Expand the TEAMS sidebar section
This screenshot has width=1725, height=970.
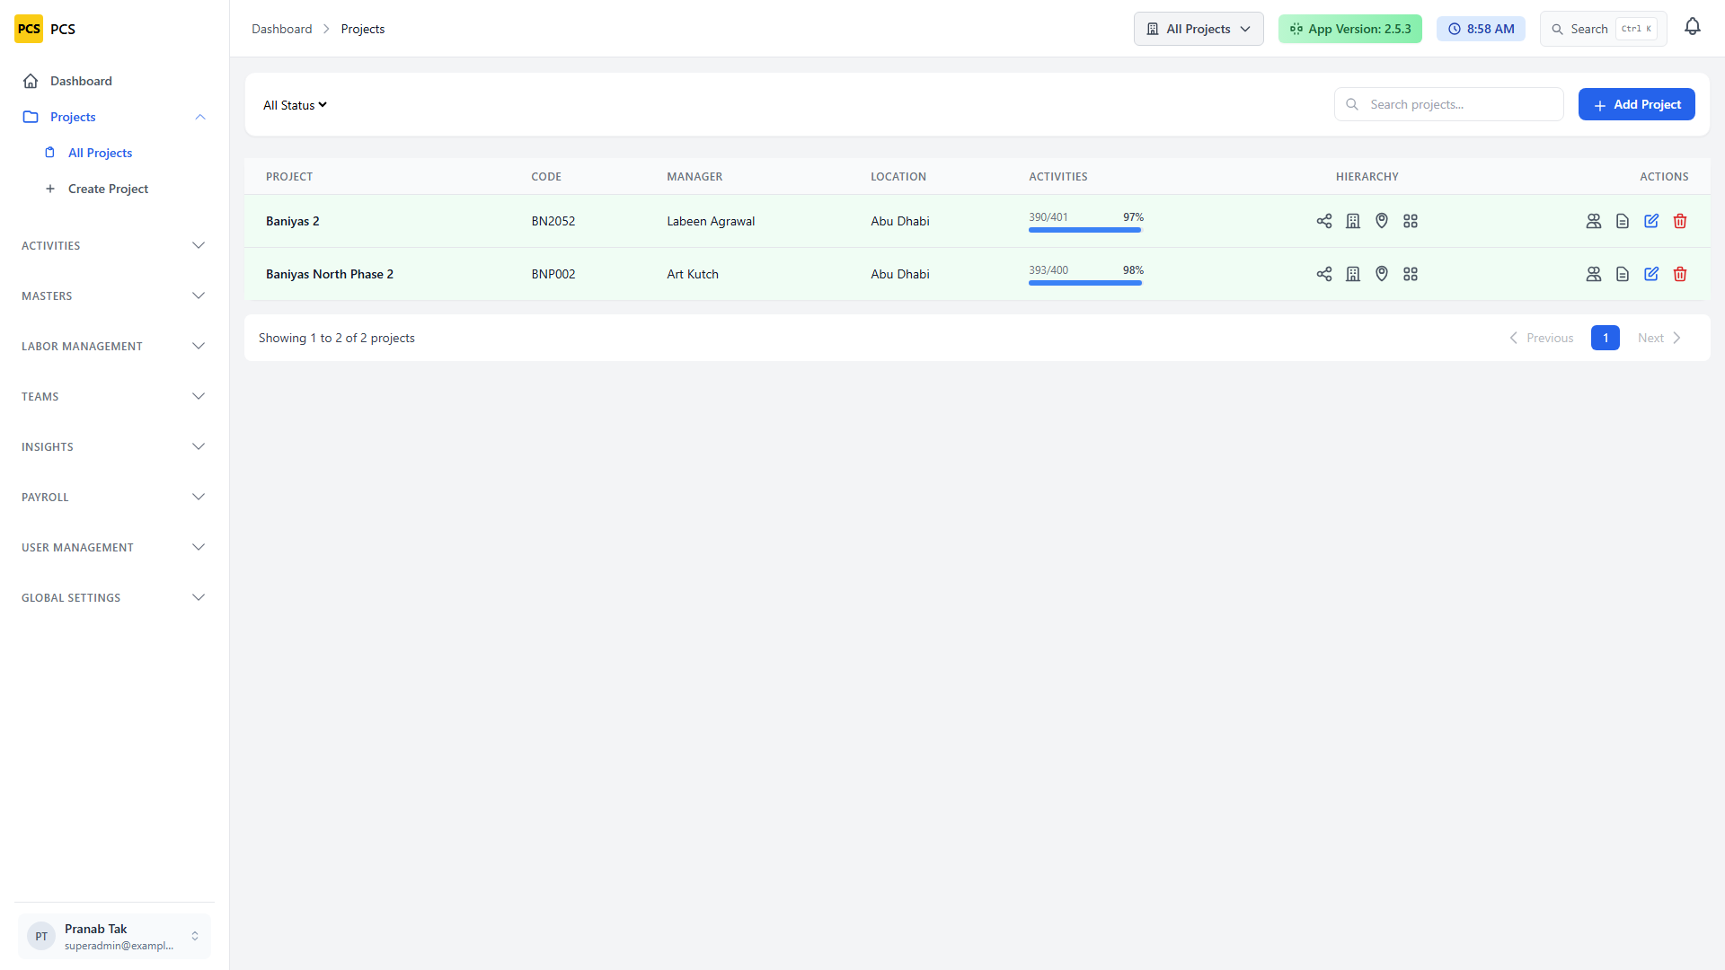tap(113, 396)
